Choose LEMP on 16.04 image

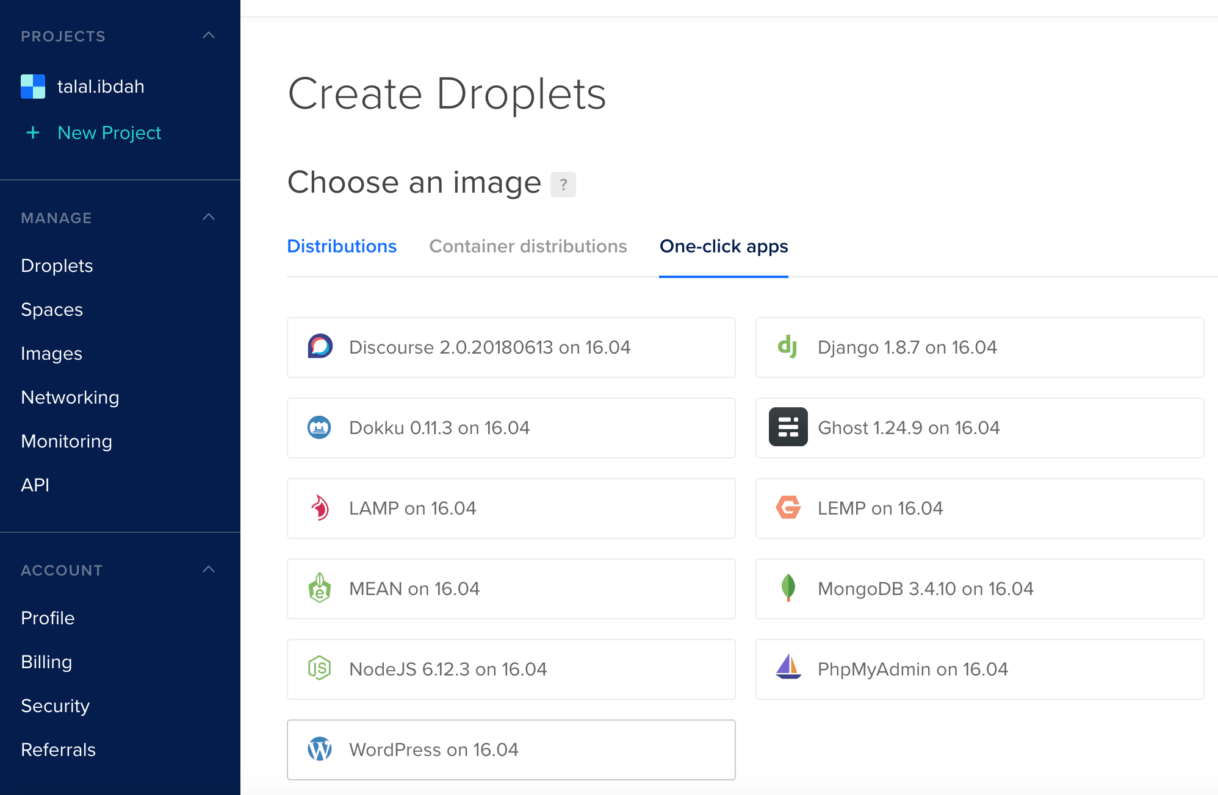click(979, 508)
